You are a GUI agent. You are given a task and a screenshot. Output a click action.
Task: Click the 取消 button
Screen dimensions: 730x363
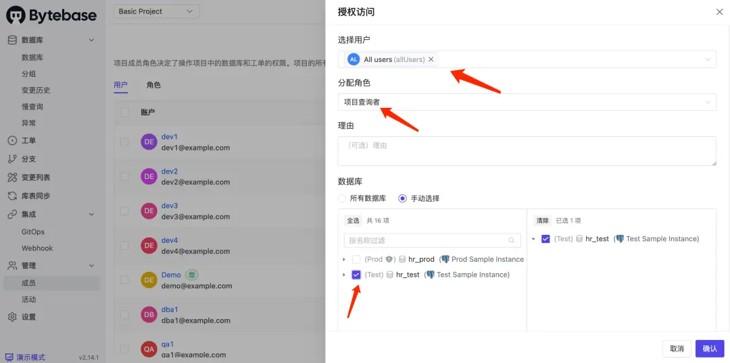pyautogui.click(x=677, y=349)
